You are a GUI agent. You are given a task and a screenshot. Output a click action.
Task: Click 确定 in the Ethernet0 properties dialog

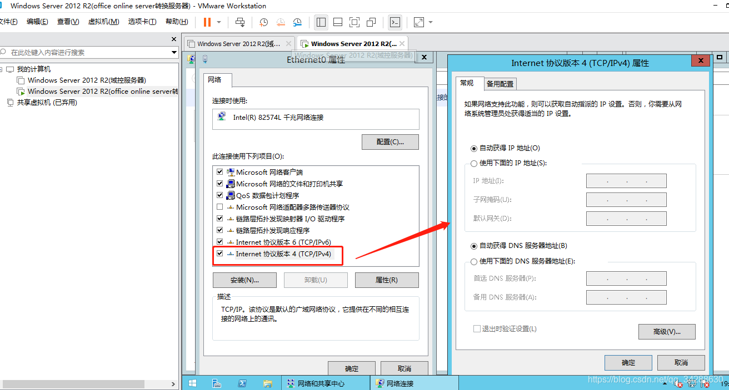(x=352, y=368)
